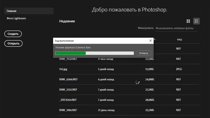The image size is (210, 118).
Task: Select the 24,8МБ size cell
Action: pos(150,79)
